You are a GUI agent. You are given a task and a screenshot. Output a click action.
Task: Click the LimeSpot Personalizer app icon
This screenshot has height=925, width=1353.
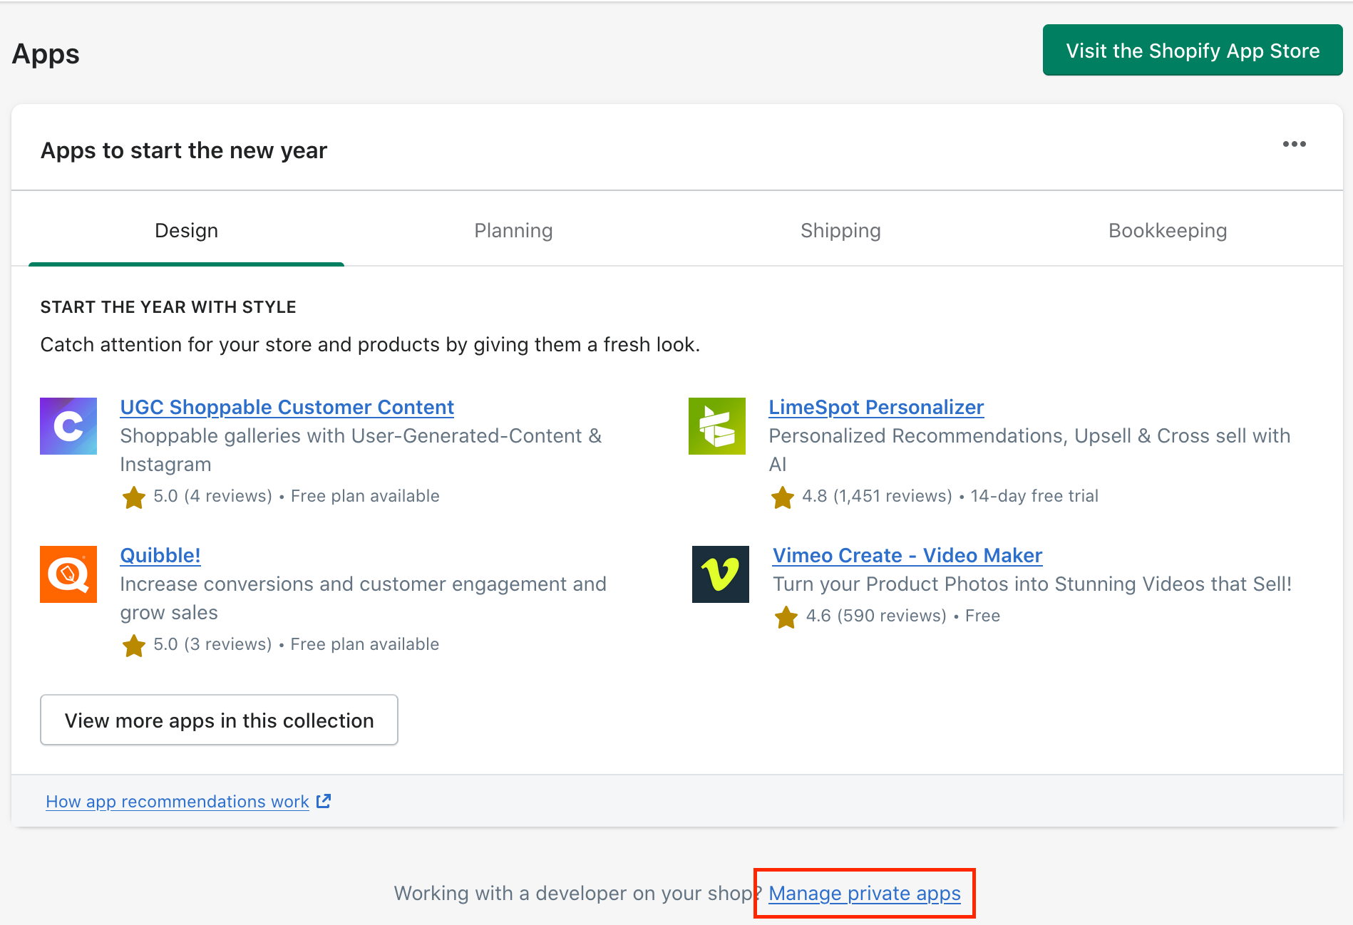tap(716, 426)
